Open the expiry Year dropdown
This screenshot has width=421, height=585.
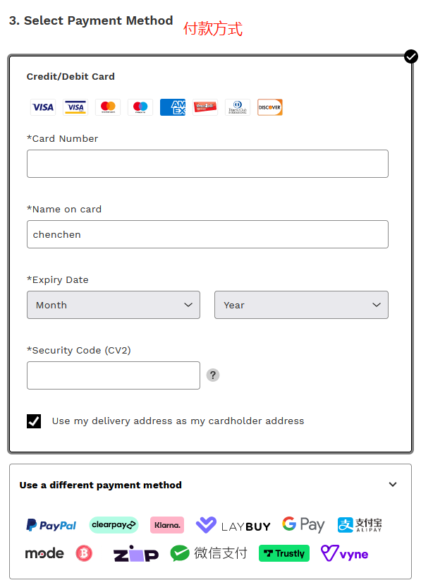coord(301,305)
